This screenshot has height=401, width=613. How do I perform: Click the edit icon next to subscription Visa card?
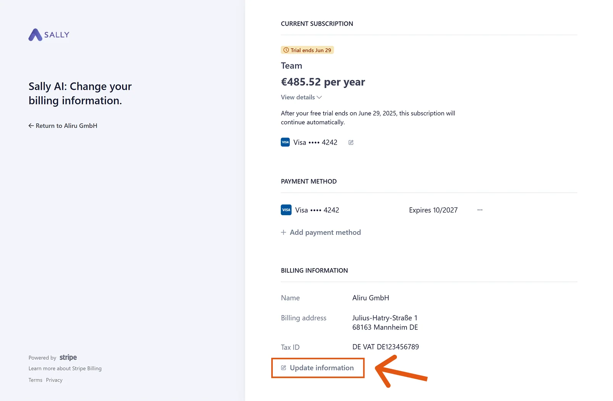click(x=351, y=143)
